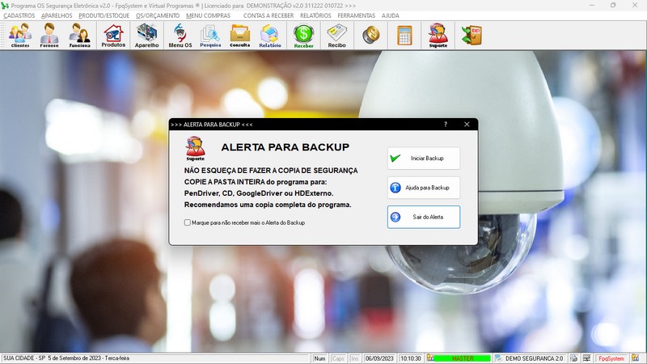The height and width of the screenshot is (364, 647).
Task: Open the OS/ORÇAMENTO menu
Action: [x=158, y=15]
